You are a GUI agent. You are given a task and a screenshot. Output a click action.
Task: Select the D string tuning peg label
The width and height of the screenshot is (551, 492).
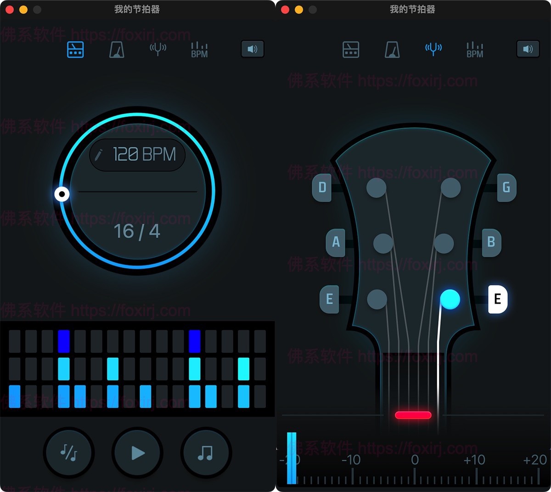coord(322,187)
